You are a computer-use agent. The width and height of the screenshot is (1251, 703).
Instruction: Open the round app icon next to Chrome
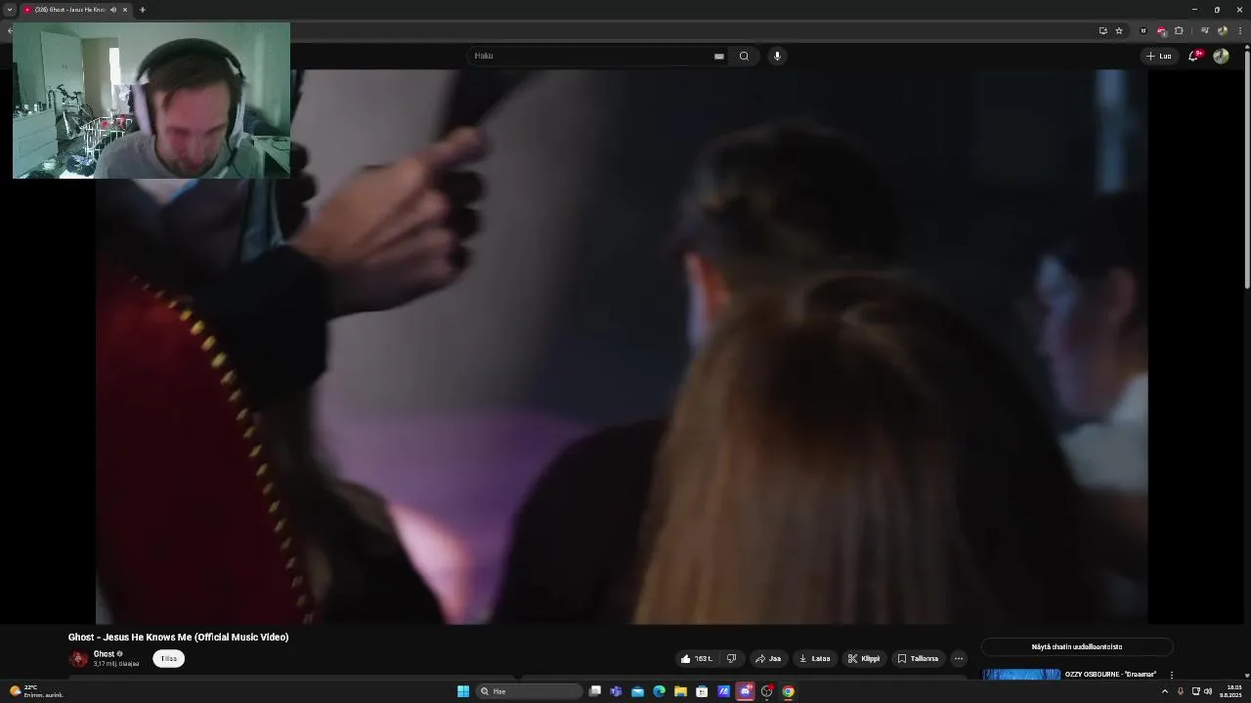click(x=766, y=691)
